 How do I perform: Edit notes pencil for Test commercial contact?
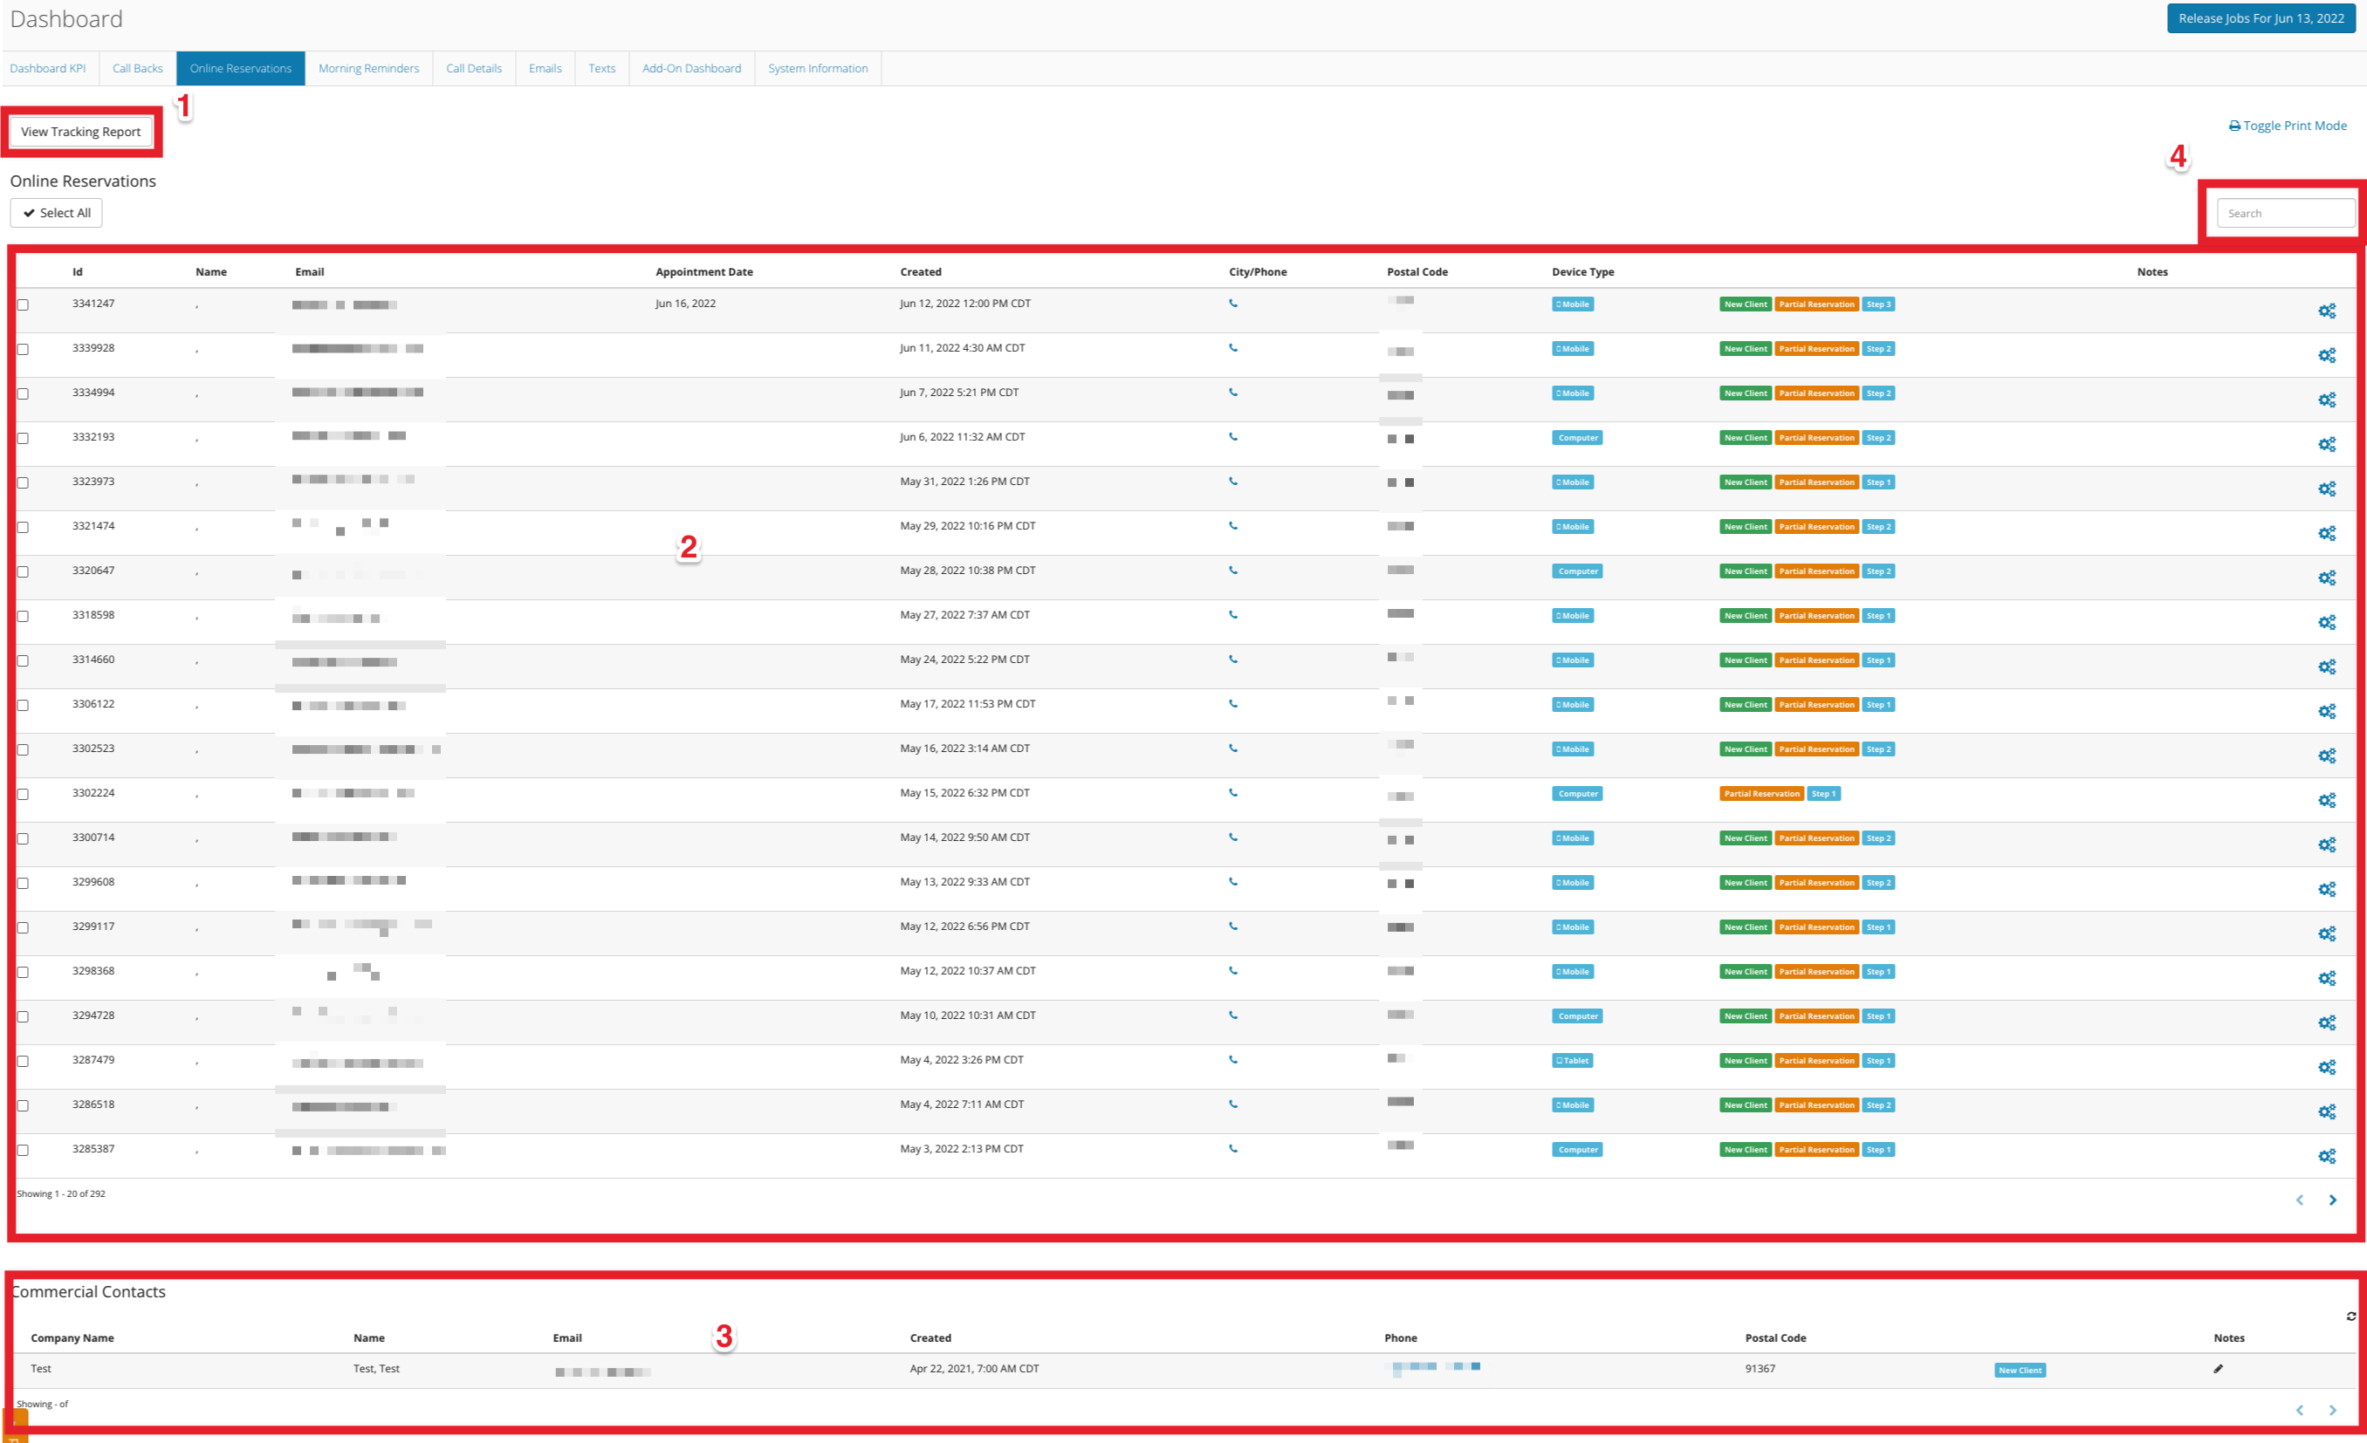coord(2218,1369)
